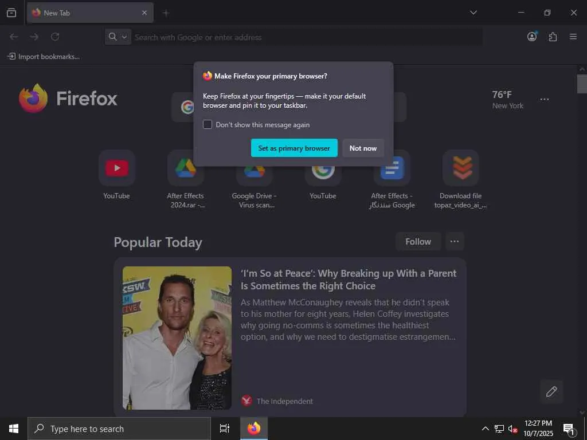Show hidden system tray icons chevron
The height and width of the screenshot is (440, 587).
485,429
